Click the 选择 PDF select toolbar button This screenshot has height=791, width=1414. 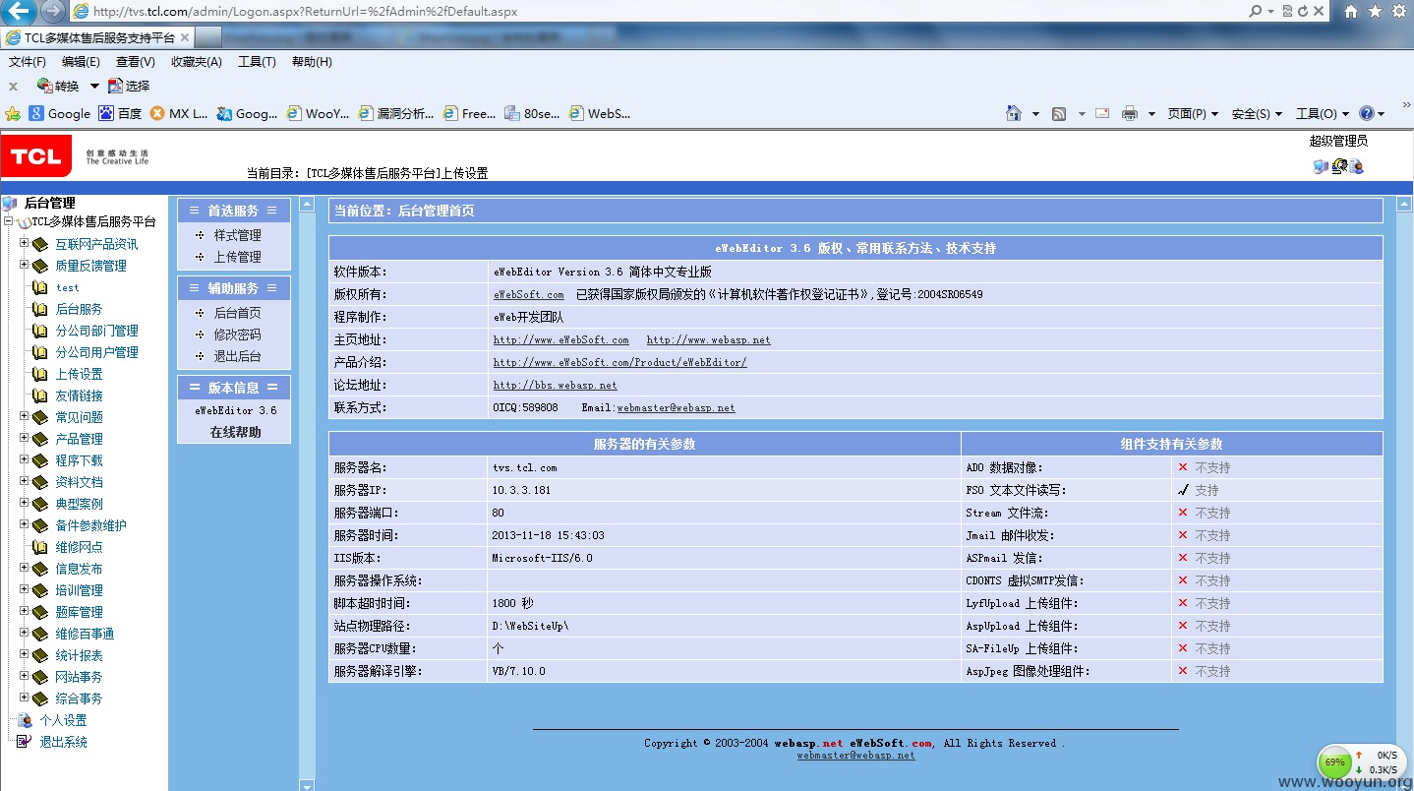pos(129,86)
